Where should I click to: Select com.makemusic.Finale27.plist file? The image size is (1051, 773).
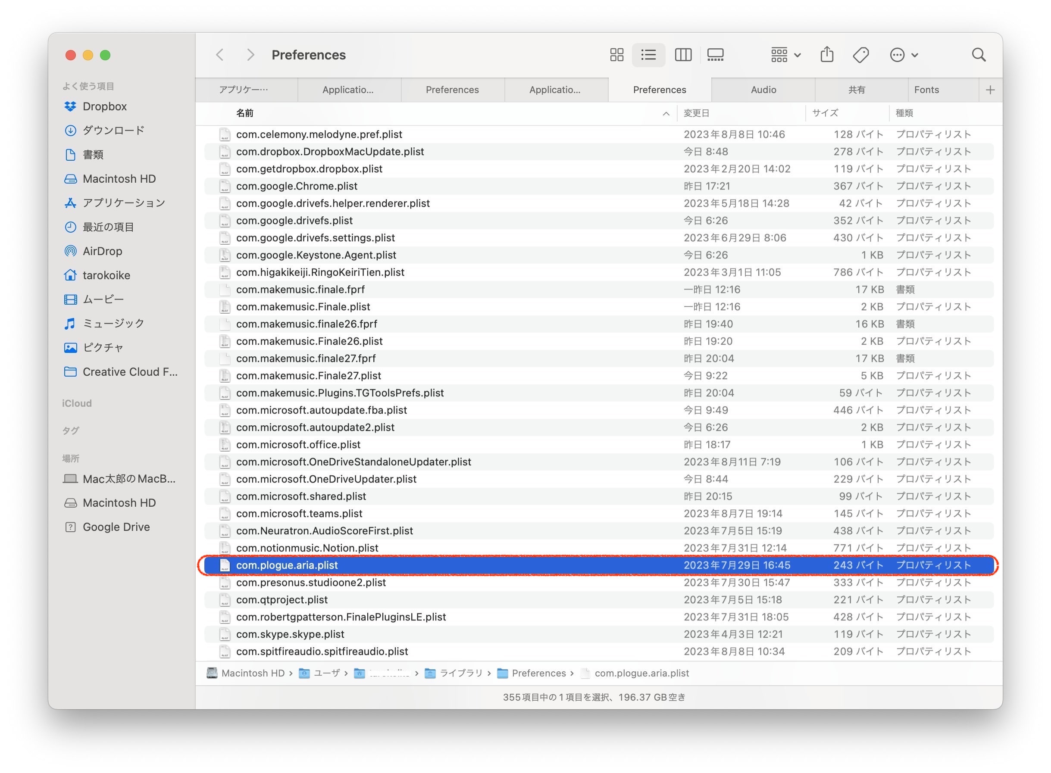(599, 376)
